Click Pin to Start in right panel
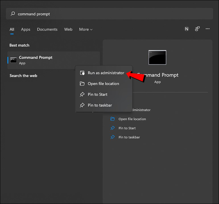 (127, 128)
